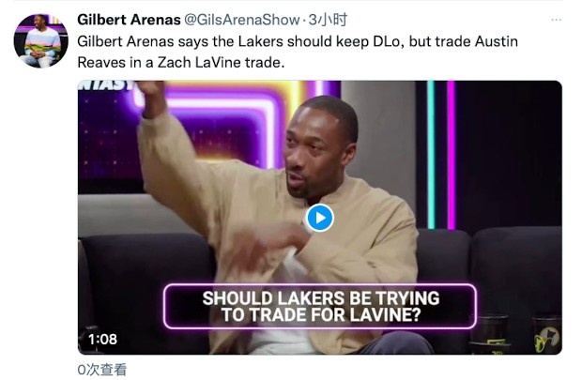The width and height of the screenshot is (582, 380).
Task: Click the words 'Zach LaVine trade' in tweet
Action: pyautogui.click(x=219, y=62)
